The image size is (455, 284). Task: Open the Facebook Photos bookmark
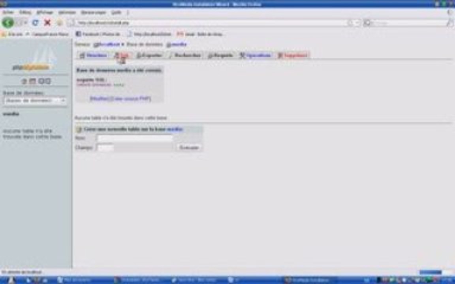(98, 34)
